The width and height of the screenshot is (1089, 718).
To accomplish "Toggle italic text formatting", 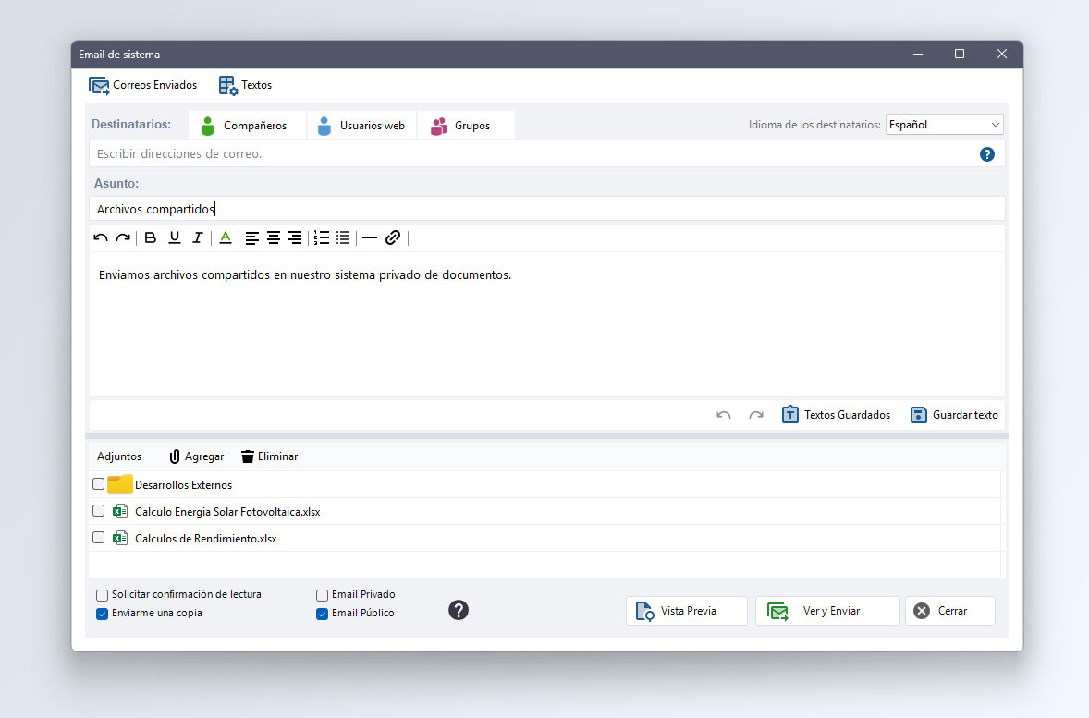I will [197, 238].
